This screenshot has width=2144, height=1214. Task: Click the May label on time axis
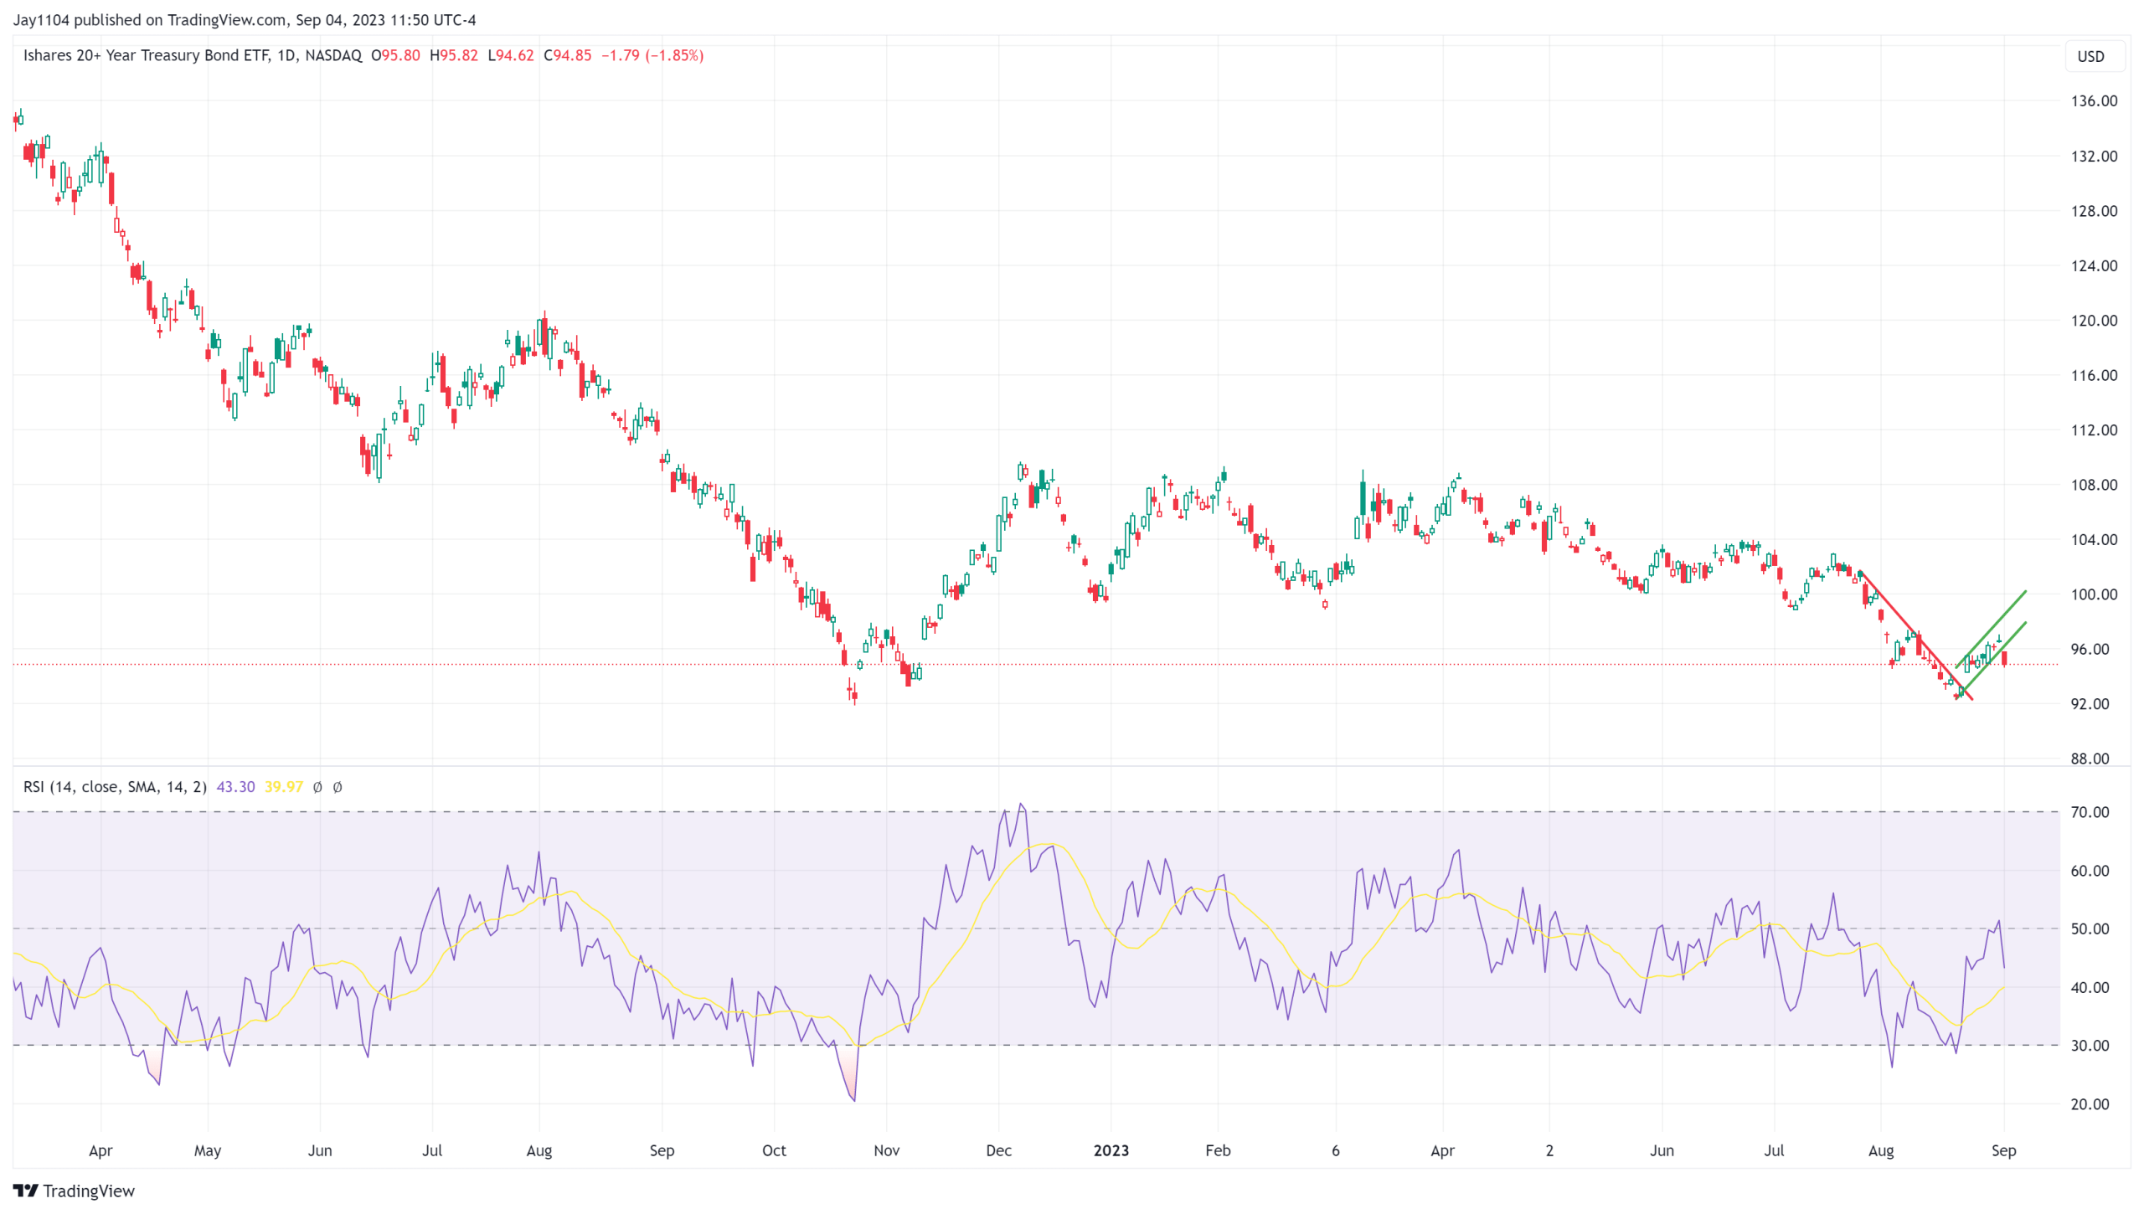coord(208,1151)
